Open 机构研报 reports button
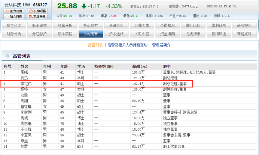The width and height of the screenshot is (259, 155). tap(37, 11)
